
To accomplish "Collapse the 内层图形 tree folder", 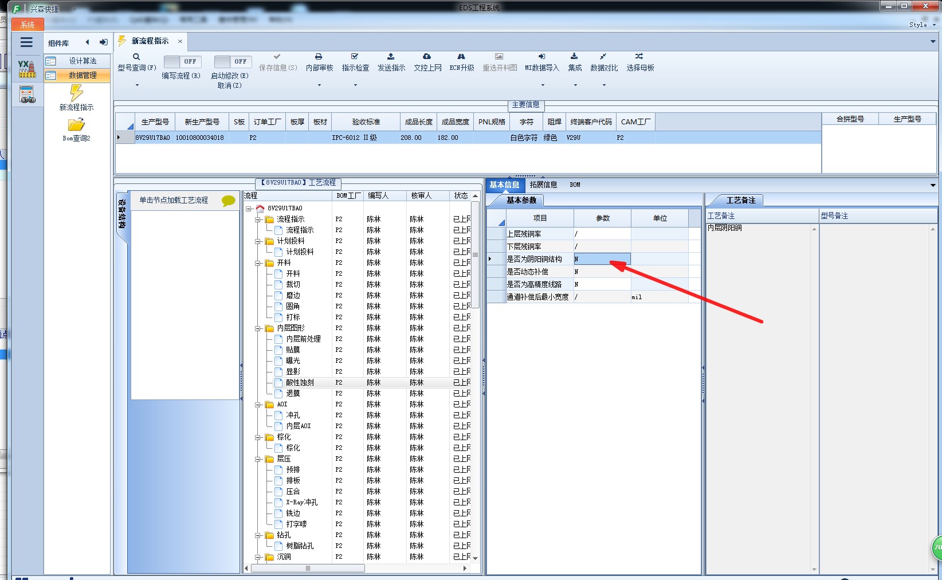I will coord(258,328).
